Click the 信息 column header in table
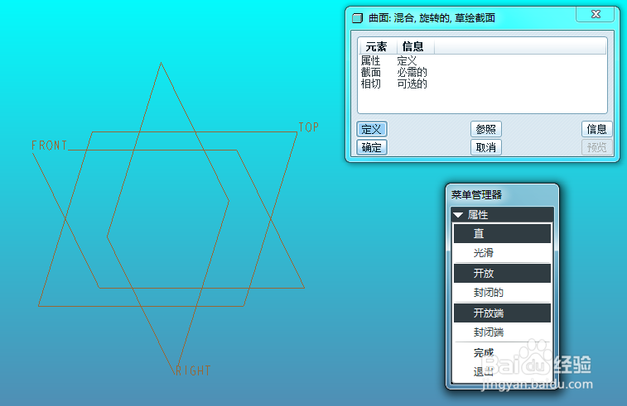627x406 pixels. click(x=415, y=46)
